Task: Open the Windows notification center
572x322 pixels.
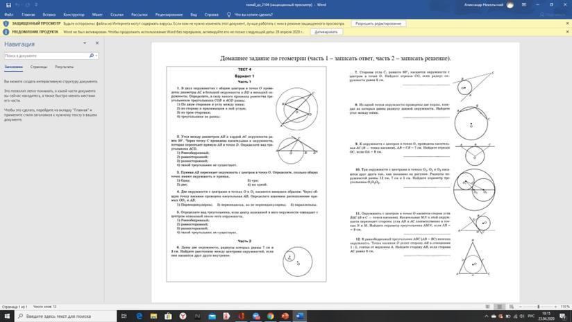Action: (564, 316)
